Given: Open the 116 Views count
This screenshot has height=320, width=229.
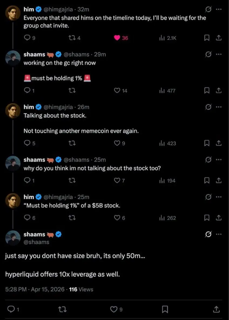Looking at the screenshot, I should point(81,289).
